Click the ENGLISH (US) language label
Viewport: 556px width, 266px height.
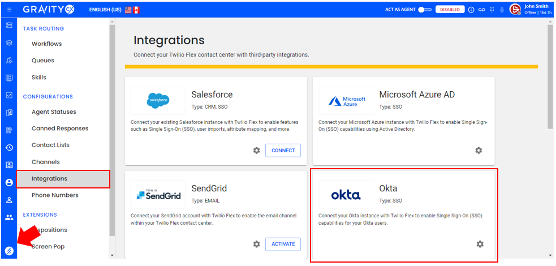pyautogui.click(x=105, y=10)
